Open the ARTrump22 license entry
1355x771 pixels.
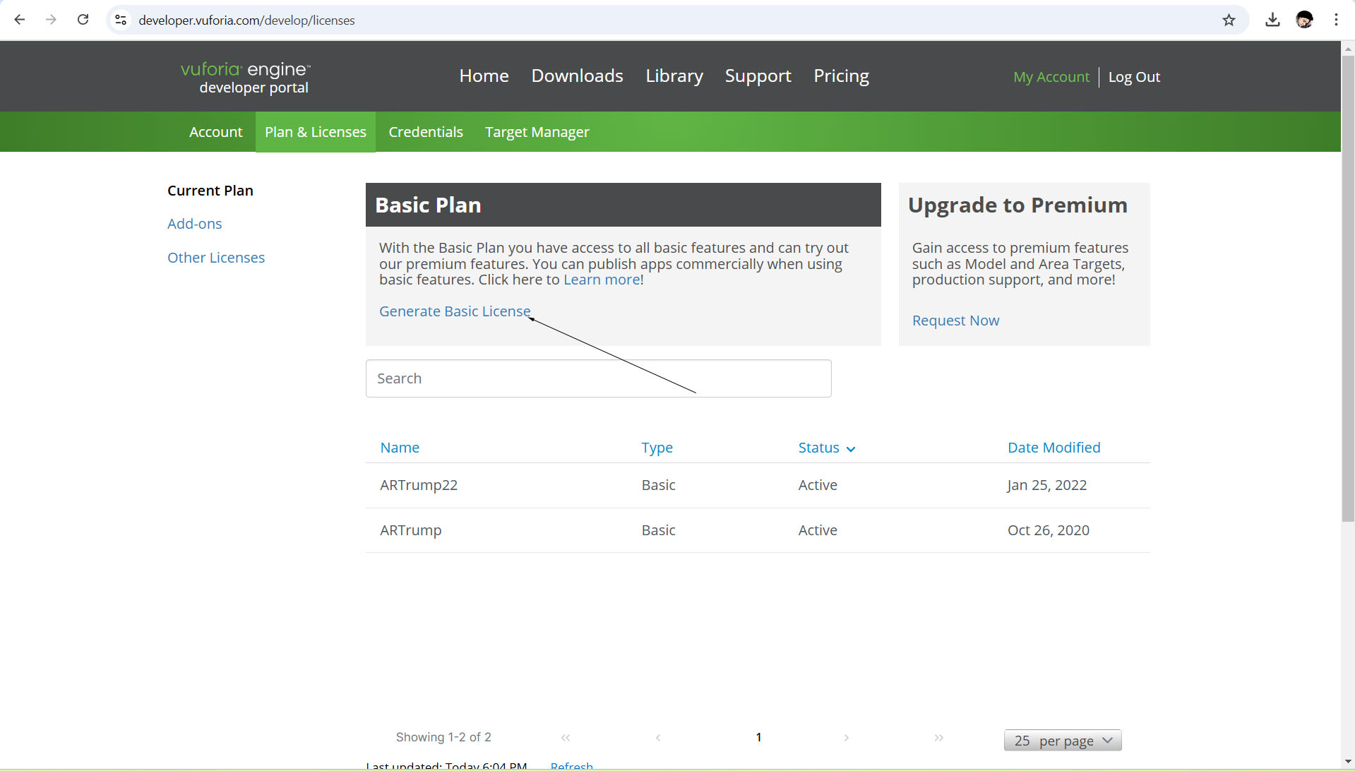[419, 485]
